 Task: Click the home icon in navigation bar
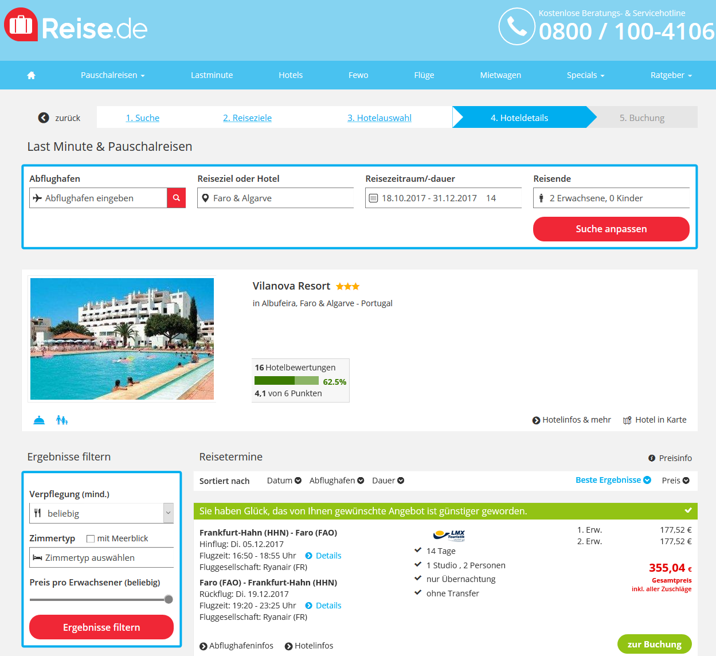point(32,75)
